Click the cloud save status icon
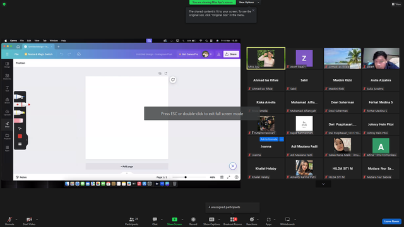Image resolution: width=404 pixels, height=227 pixels. pos(79,54)
